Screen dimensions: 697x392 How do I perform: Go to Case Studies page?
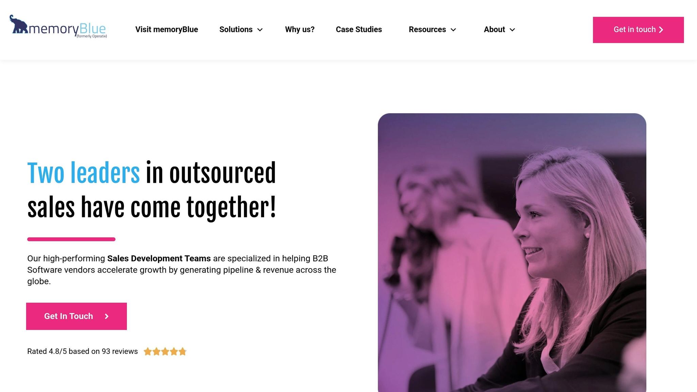[359, 30]
